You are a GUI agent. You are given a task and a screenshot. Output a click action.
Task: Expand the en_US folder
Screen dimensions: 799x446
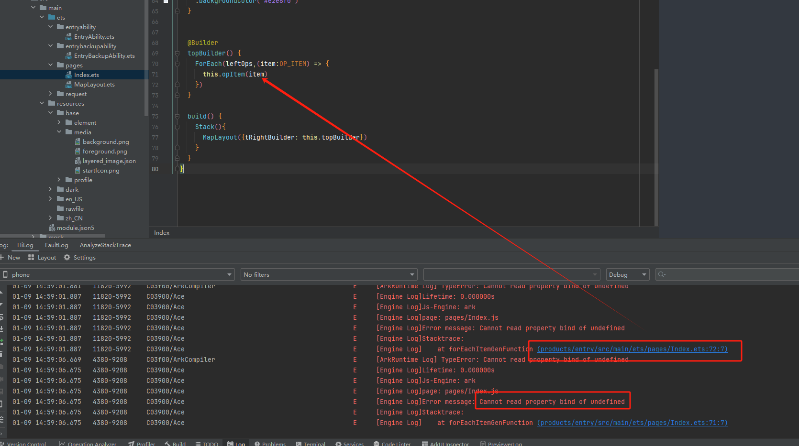[x=50, y=199]
